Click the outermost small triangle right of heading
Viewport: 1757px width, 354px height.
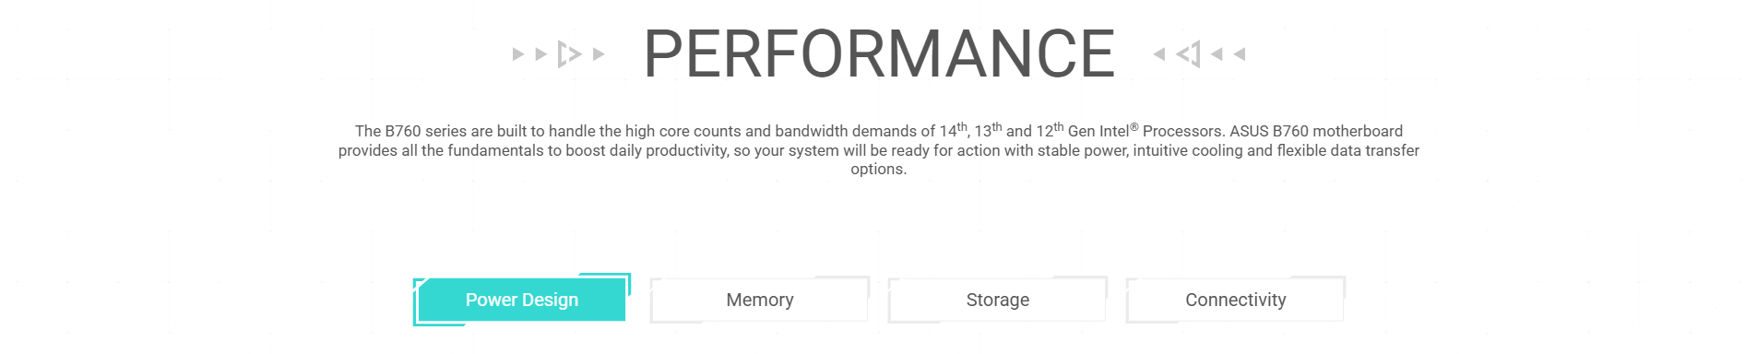tap(1240, 54)
